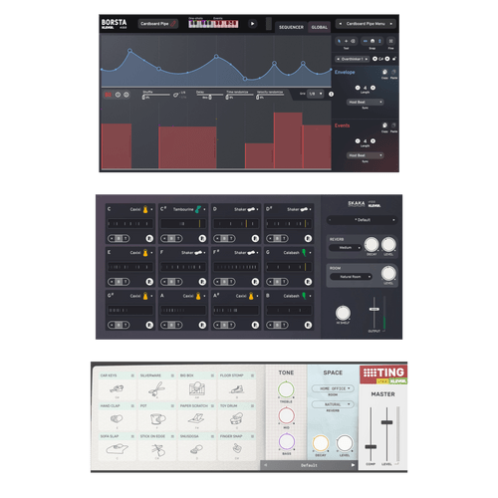The height and width of the screenshot is (498, 498).
Task: Open instrument dropdown for C# Tambourine slot
Action: (204, 209)
